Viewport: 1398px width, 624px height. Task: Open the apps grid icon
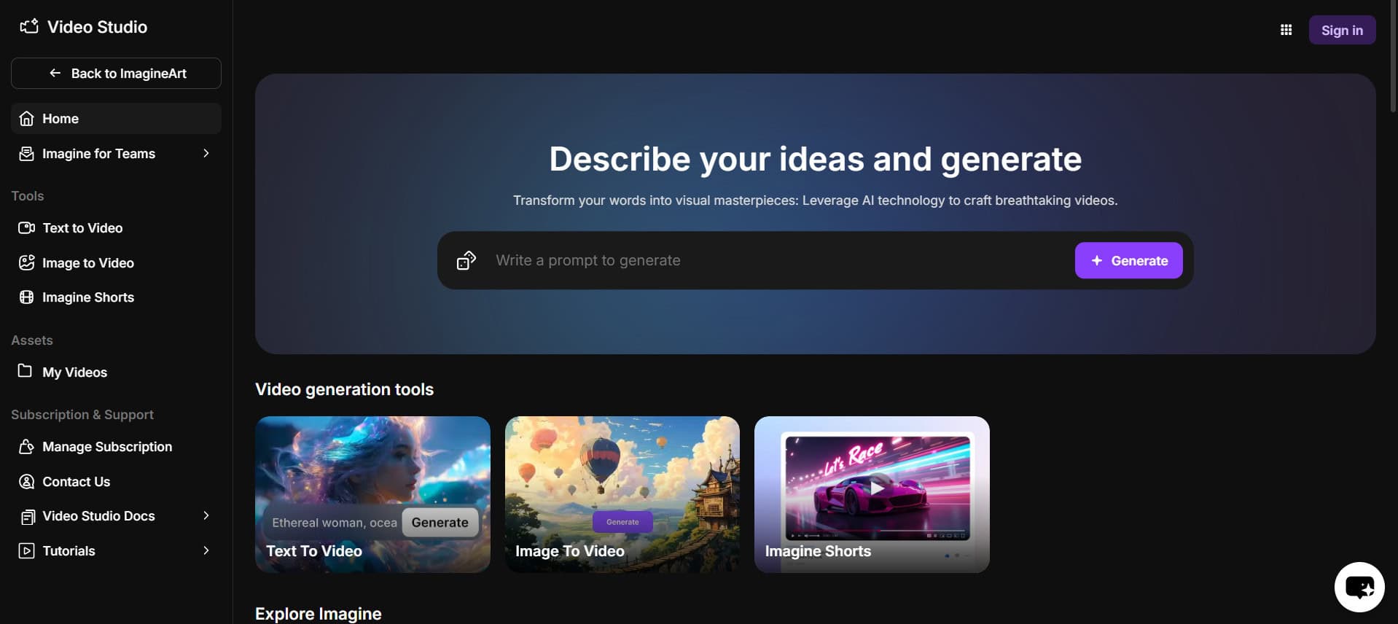pyautogui.click(x=1286, y=30)
